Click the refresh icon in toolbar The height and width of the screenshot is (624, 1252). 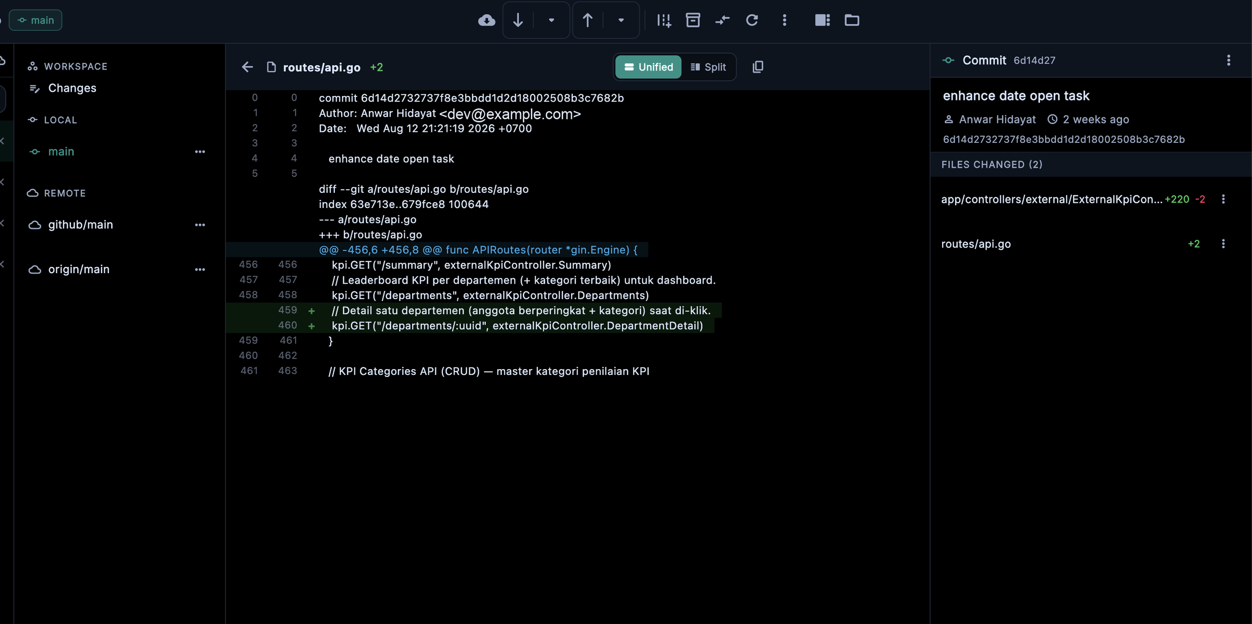(752, 20)
